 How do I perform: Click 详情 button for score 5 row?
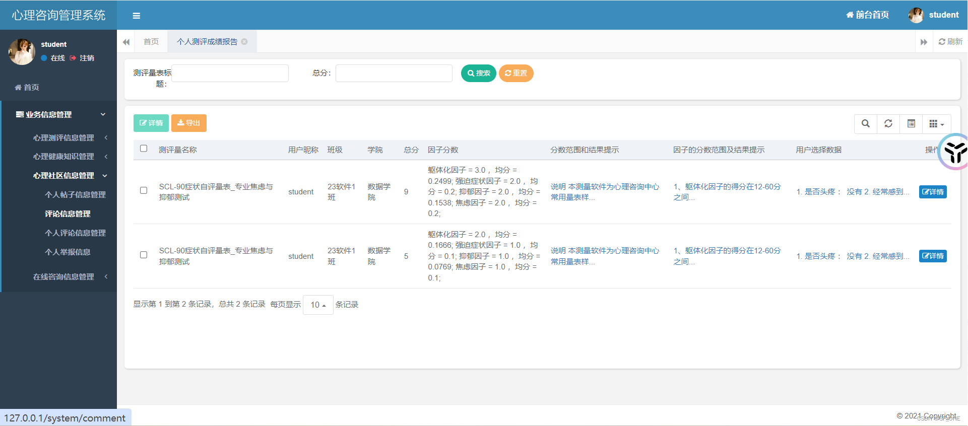coord(933,256)
